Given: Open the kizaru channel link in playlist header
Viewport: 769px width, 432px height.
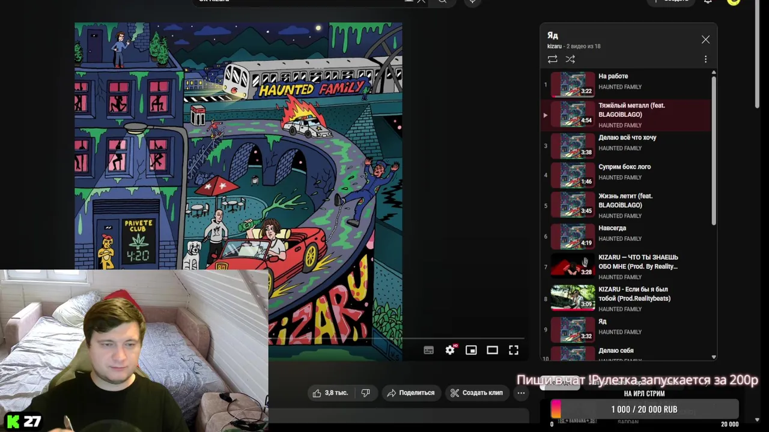Looking at the screenshot, I should pyautogui.click(x=554, y=46).
